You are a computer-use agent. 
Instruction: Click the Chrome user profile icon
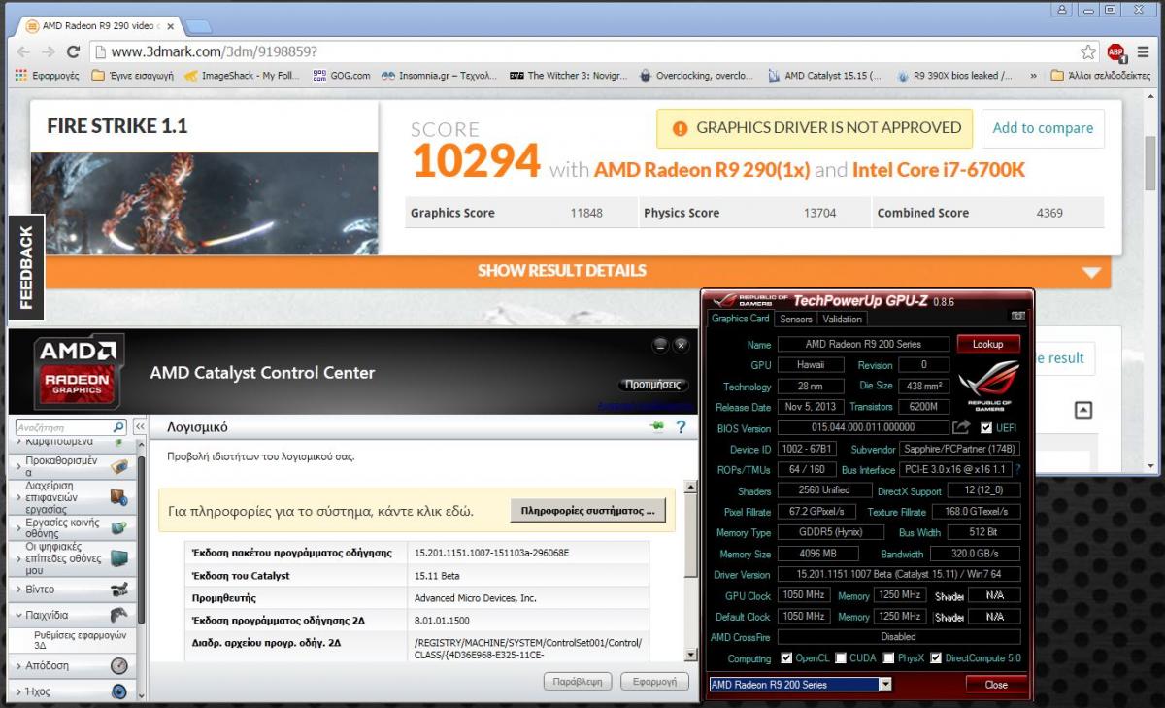pos(1063,9)
